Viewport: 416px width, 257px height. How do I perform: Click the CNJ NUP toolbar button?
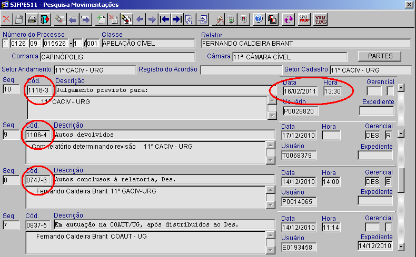pyautogui.click(x=304, y=19)
